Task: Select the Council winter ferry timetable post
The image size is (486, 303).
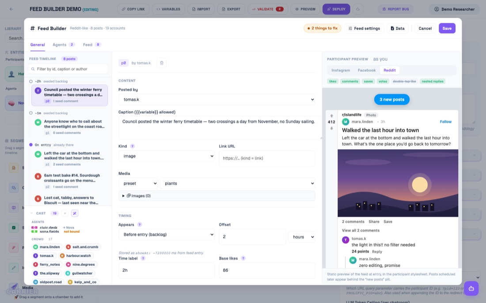Action: (69, 95)
